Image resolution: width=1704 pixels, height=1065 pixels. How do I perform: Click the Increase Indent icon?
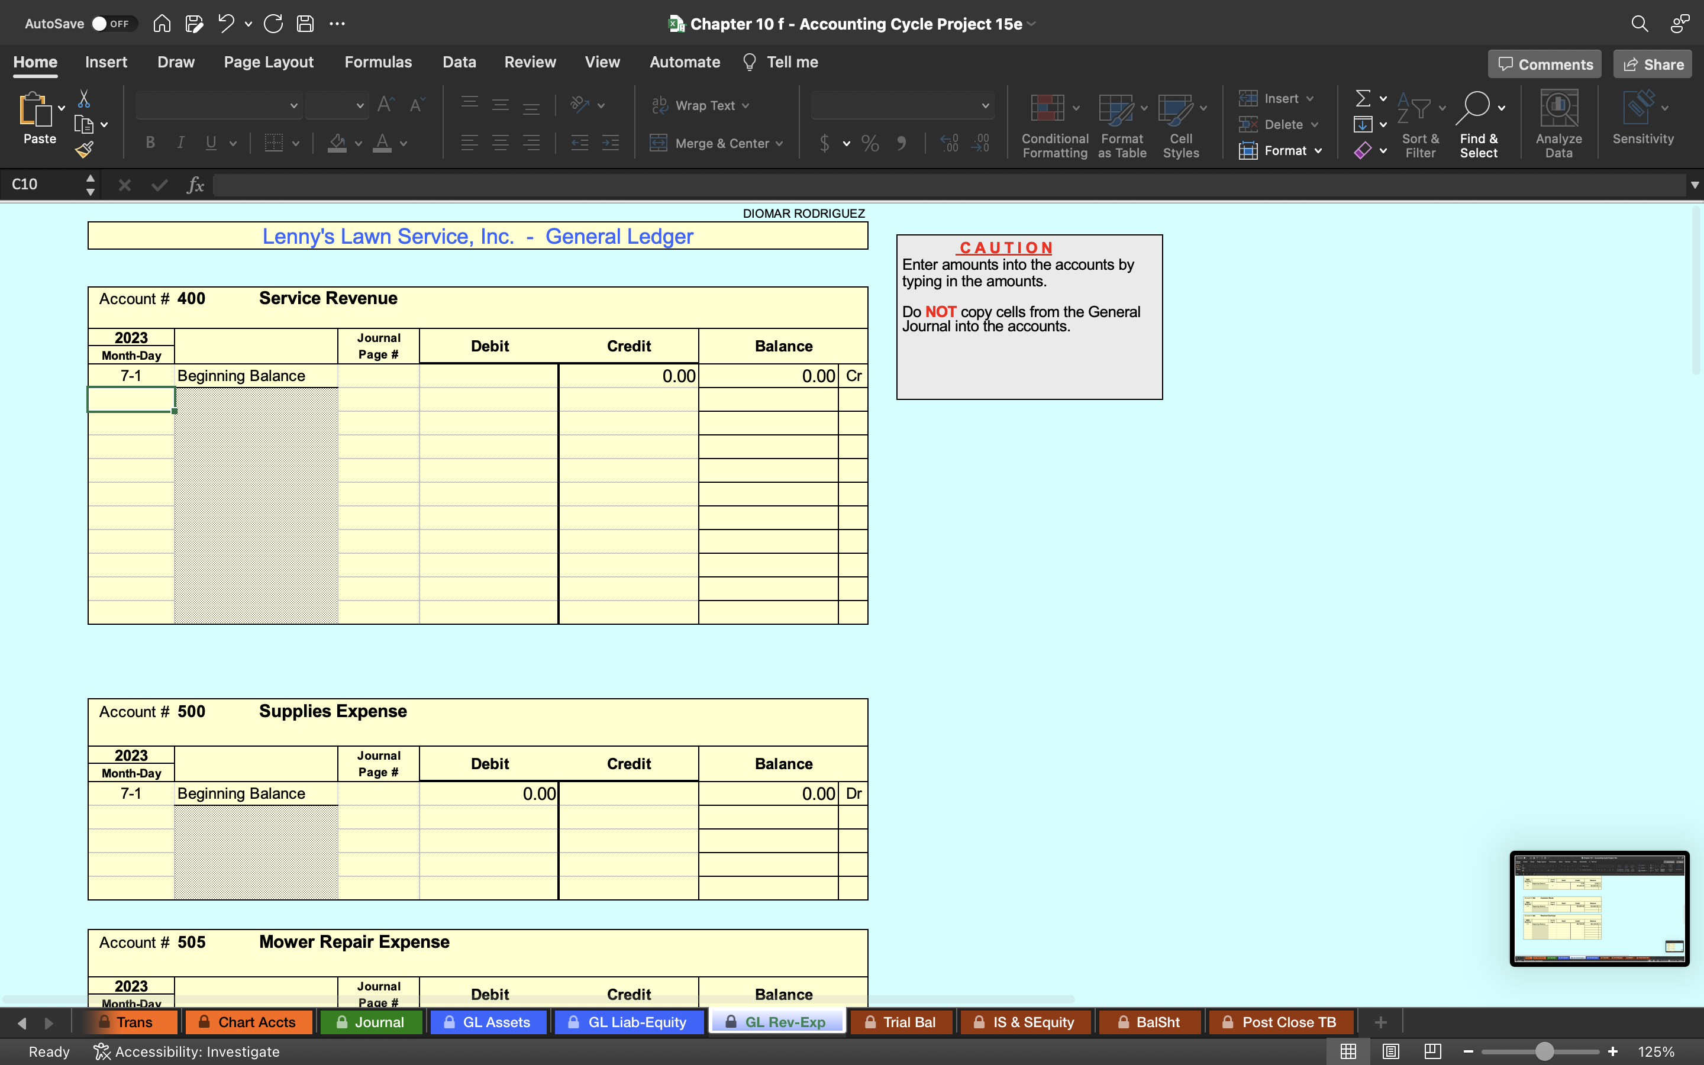pos(611,143)
